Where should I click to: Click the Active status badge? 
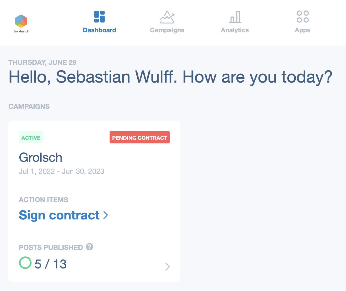tap(31, 137)
